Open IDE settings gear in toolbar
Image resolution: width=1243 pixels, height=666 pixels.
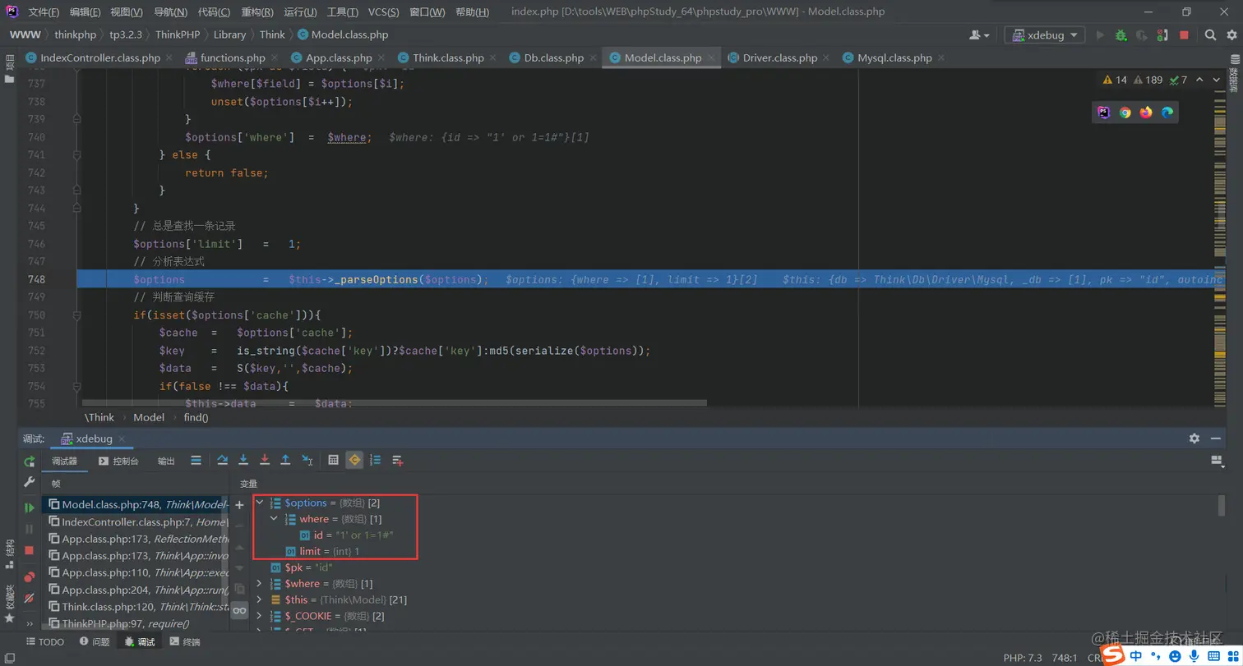(x=1231, y=35)
